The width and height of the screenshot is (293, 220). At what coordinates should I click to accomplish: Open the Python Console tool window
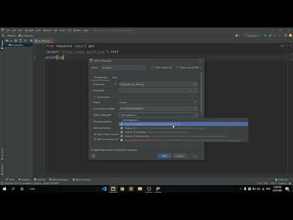click(x=81, y=180)
